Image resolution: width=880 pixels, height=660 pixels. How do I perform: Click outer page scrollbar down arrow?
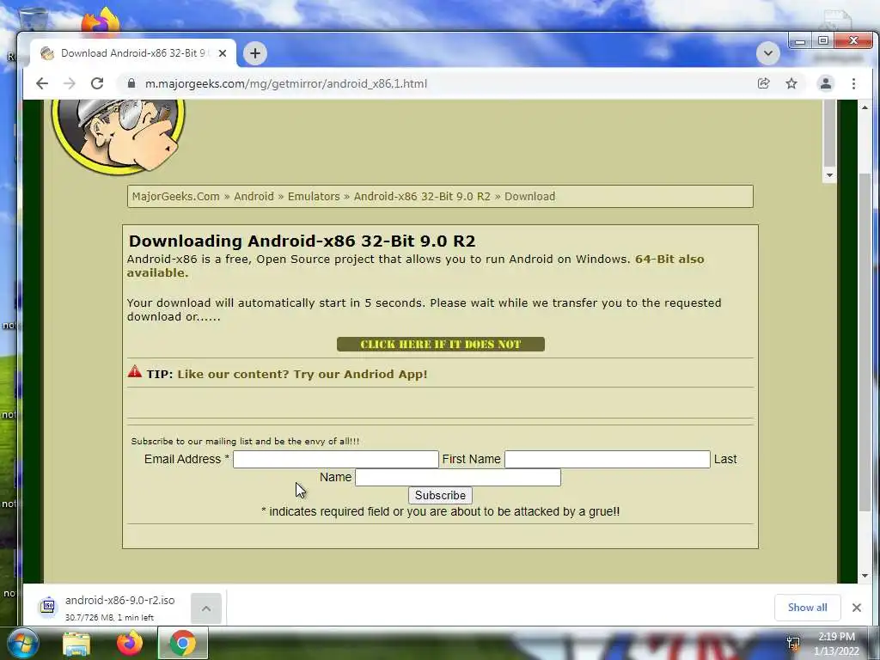click(865, 576)
